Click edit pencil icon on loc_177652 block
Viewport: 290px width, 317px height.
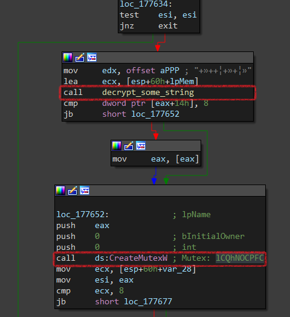click(x=72, y=191)
